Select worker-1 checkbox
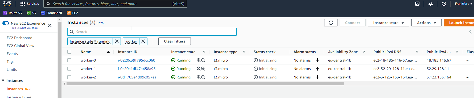 pyautogui.click(x=69, y=69)
